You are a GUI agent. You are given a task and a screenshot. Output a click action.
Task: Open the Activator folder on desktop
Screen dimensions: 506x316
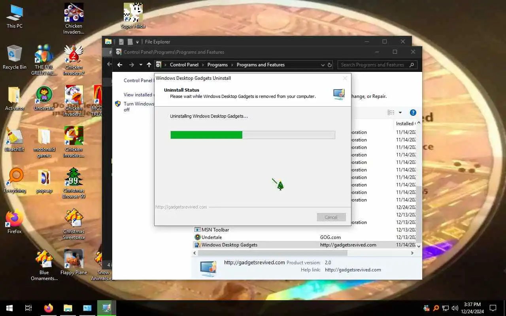click(15, 98)
